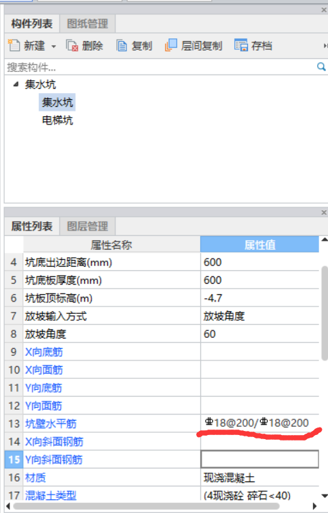Select the 坑底板厚度(mm) property name
The height and width of the screenshot is (513, 328).
point(64,280)
